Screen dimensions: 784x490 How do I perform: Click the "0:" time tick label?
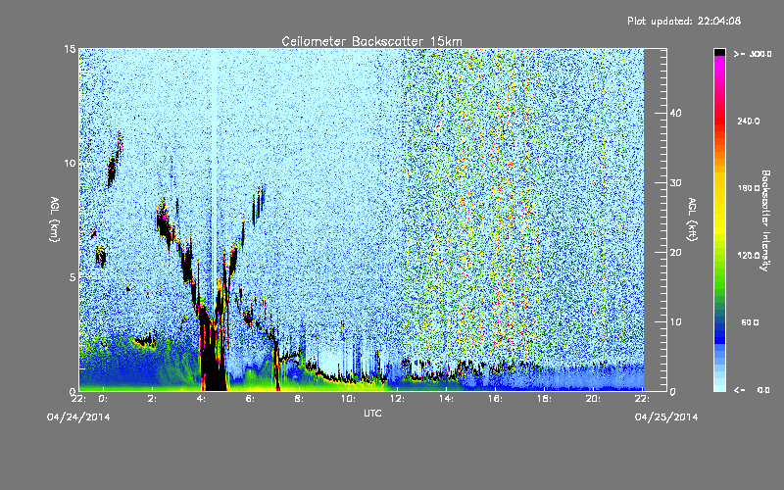103,399
